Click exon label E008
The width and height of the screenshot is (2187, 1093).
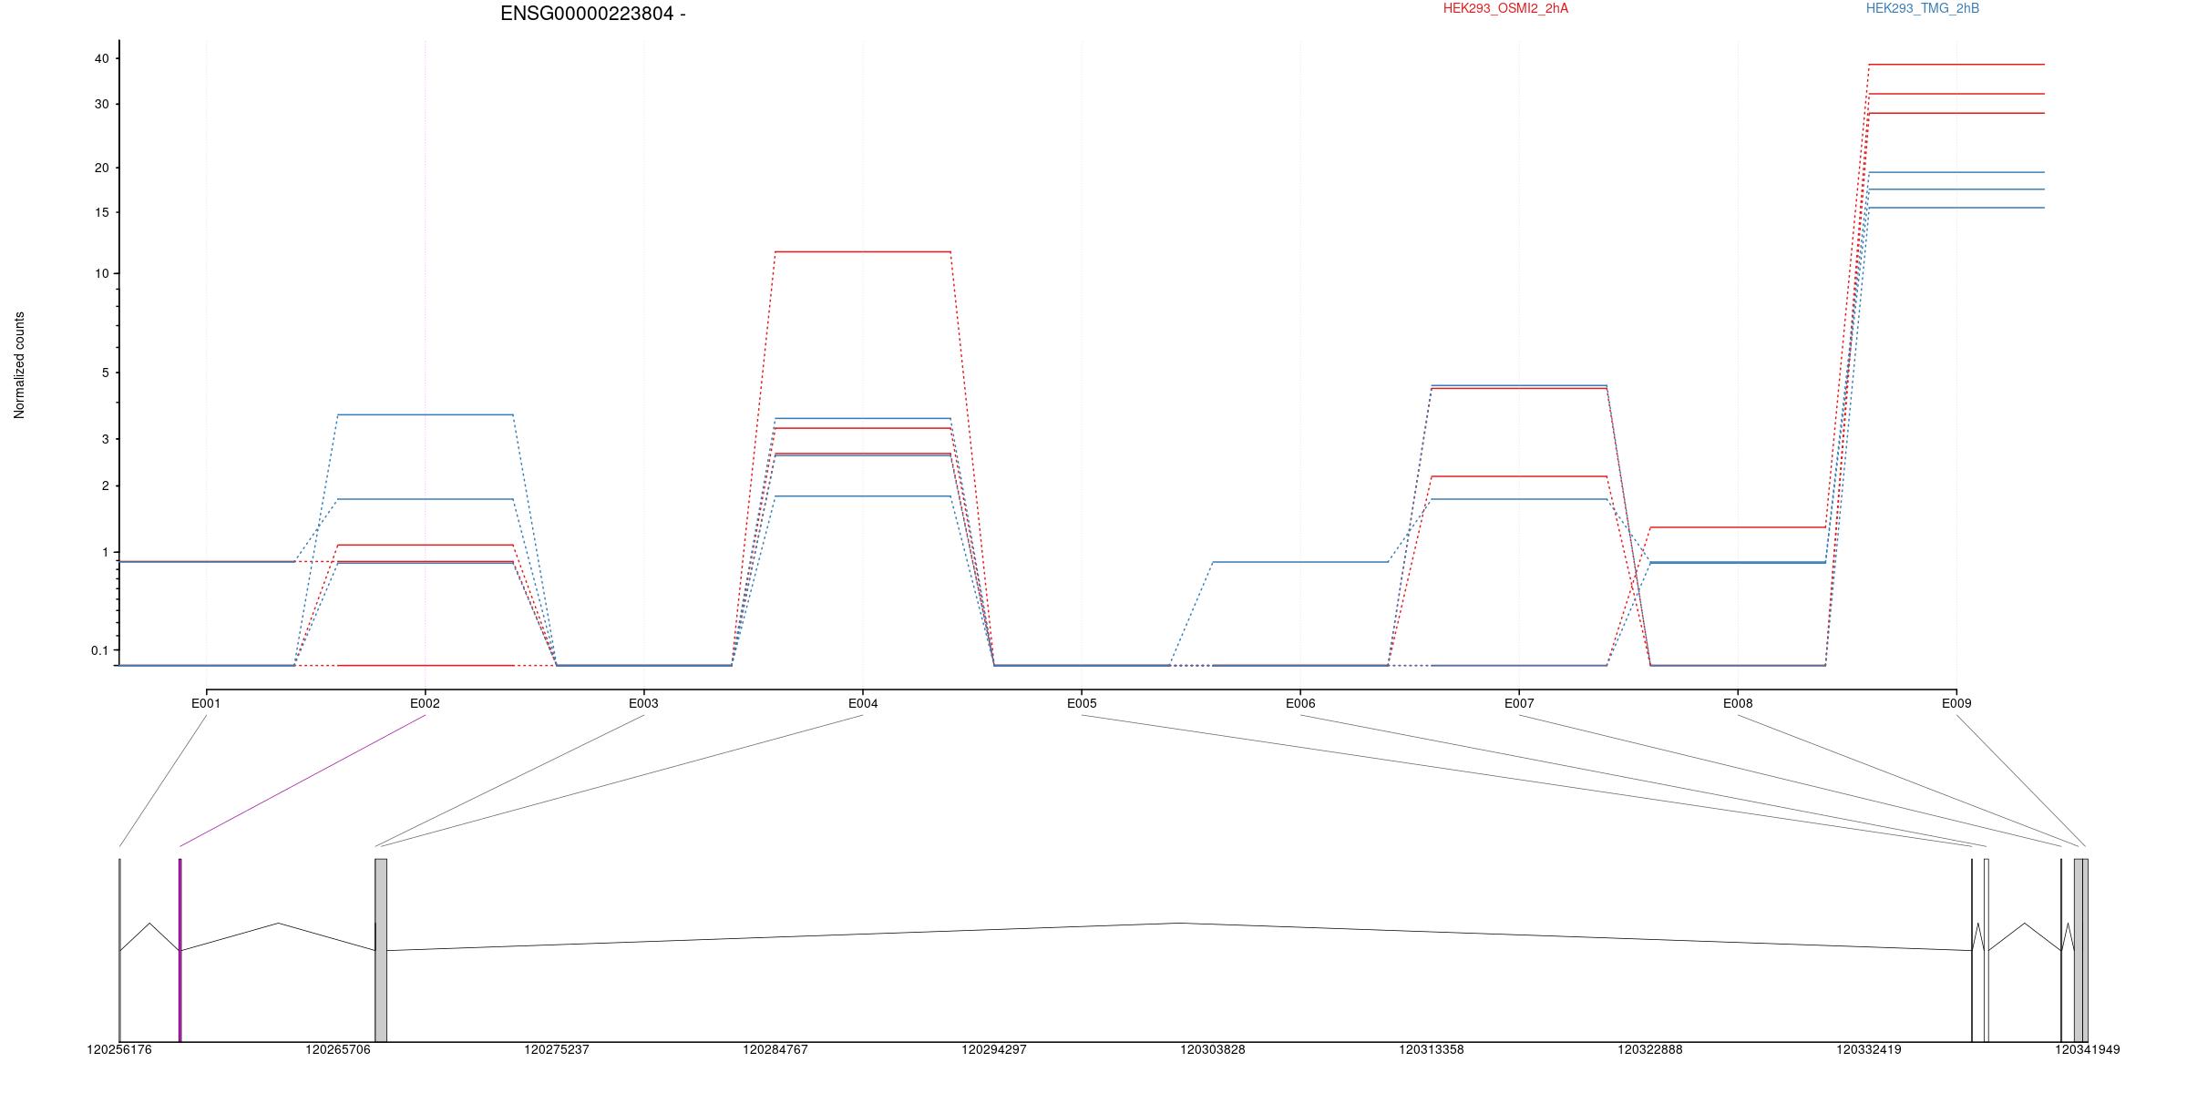coord(1738,703)
